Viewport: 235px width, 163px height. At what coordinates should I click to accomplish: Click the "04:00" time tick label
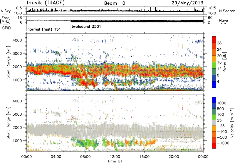tap(56, 157)
